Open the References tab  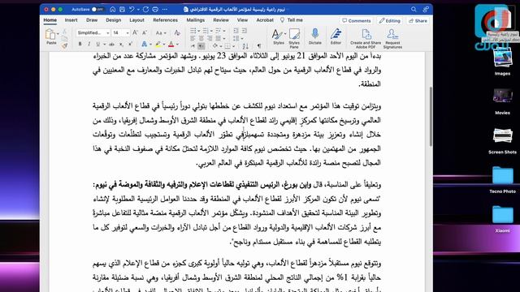(165, 20)
